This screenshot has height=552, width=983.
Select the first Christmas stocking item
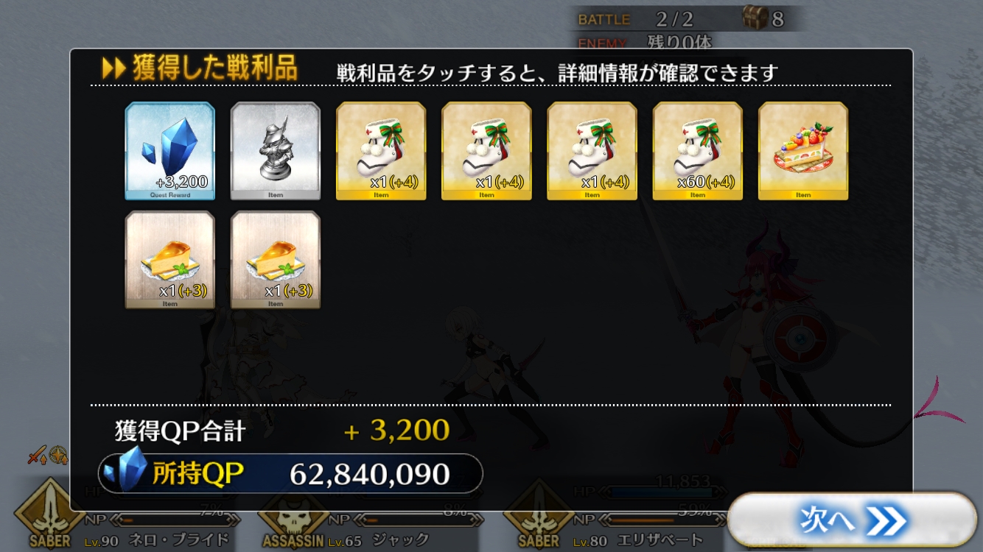(x=381, y=151)
